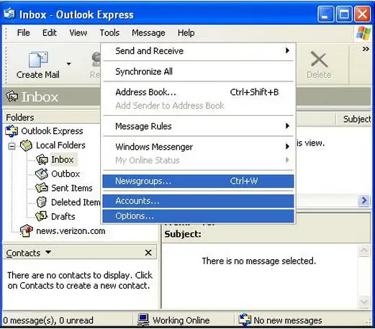Click the Outlook Express title bar icon
Viewport: 375px width, 329px height.
9,14
